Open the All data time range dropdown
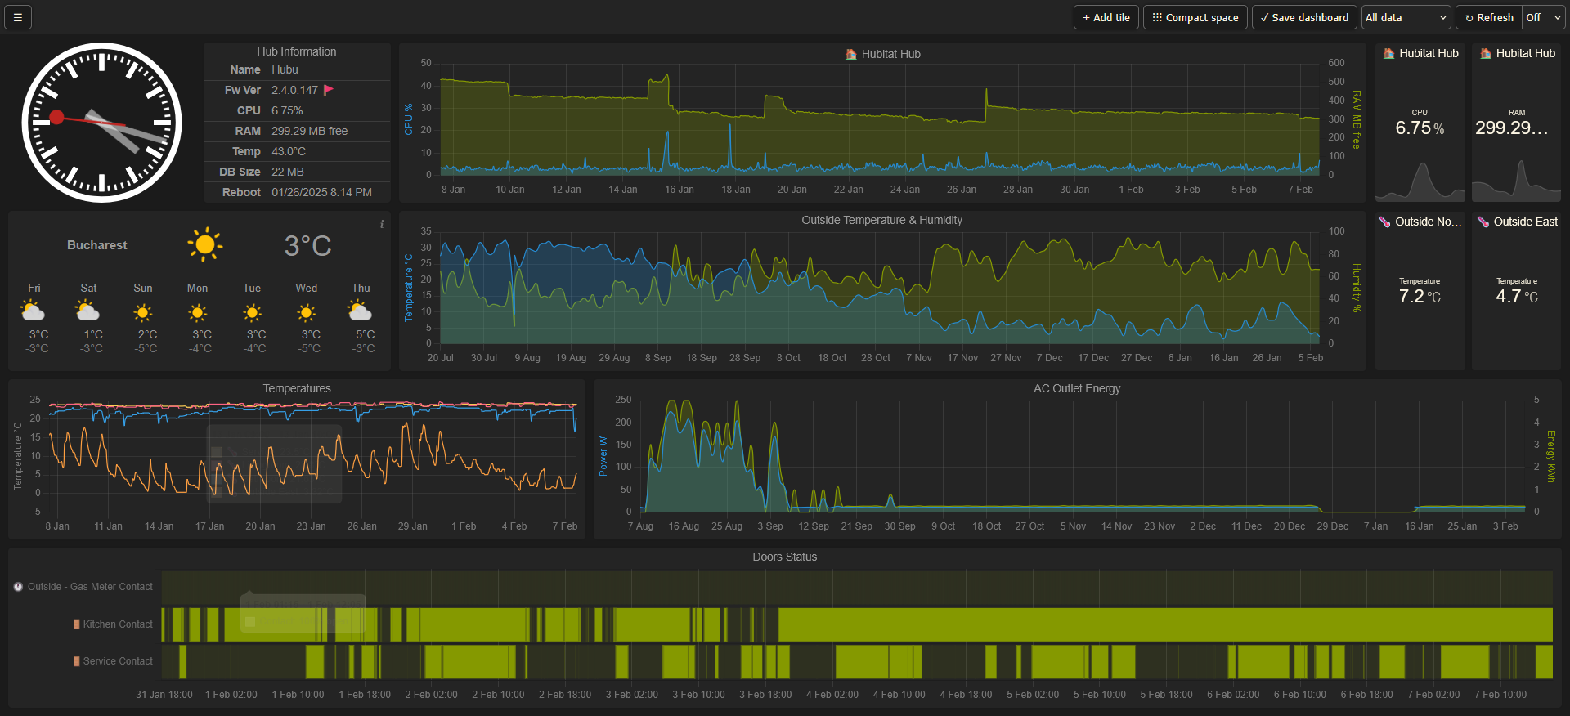The height and width of the screenshot is (716, 1570). pos(1406,17)
